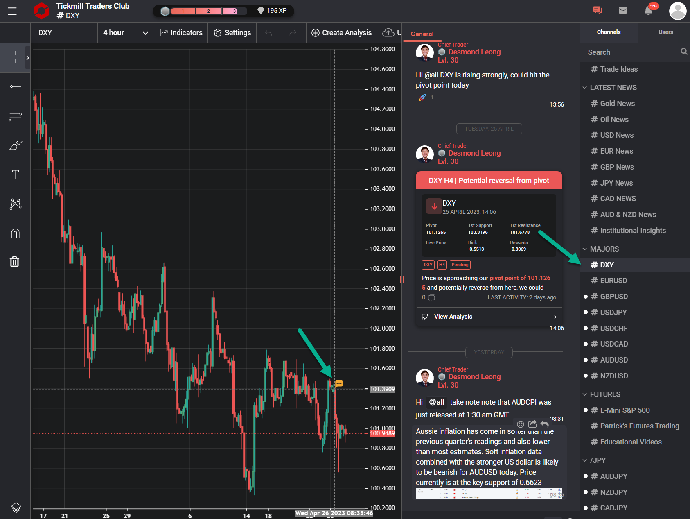Click the H4 tag on analysis card
Viewport: 690px width, 519px height.
442,265
